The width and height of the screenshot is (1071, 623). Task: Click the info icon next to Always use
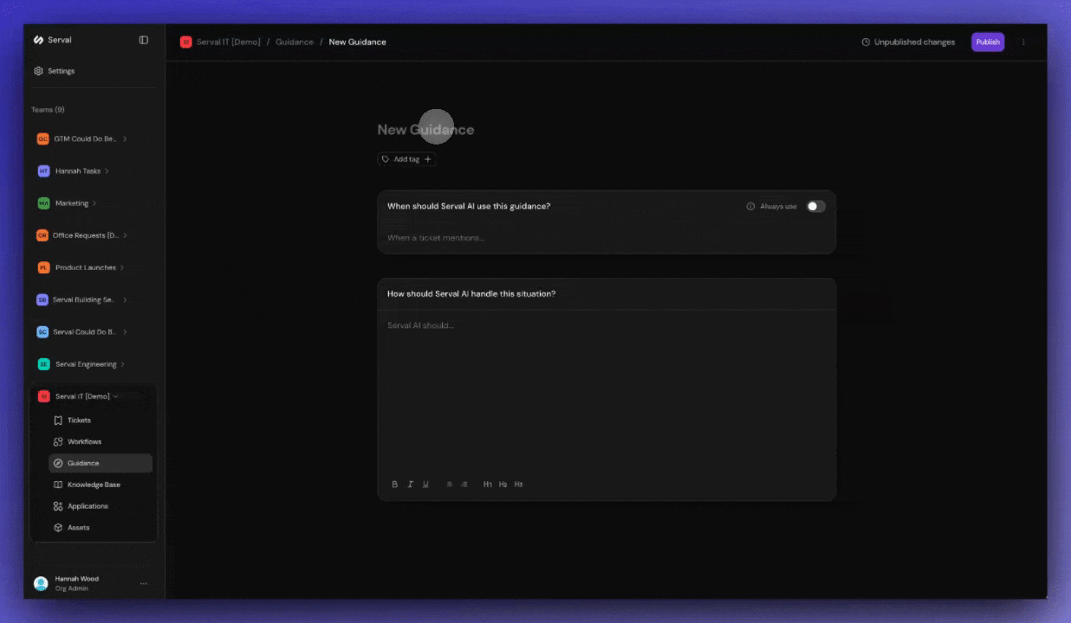click(750, 206)
